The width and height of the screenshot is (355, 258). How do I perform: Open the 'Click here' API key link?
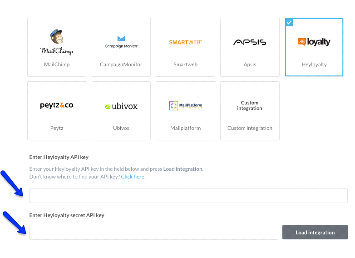pyautogui.click(x=133, y=177)
